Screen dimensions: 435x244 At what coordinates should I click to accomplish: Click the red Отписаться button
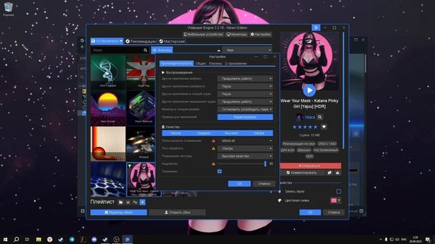tap(310, 165)
